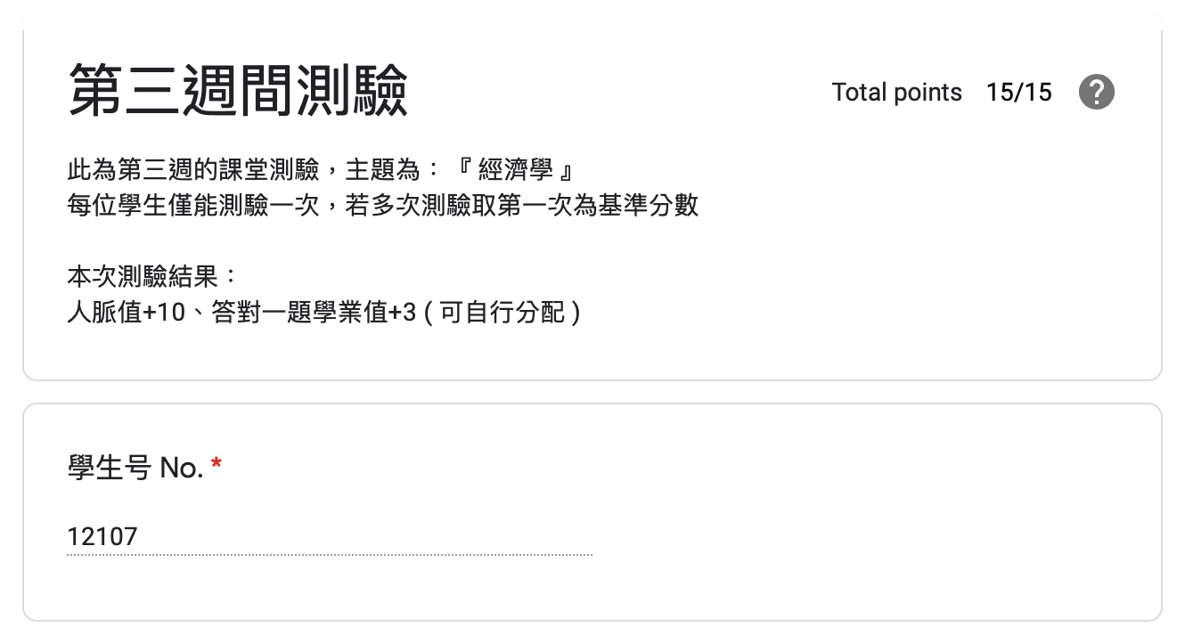Click the 第三週間測驗 quiz title
This screenshot has width=1185, height=636.
click(238, 91)
